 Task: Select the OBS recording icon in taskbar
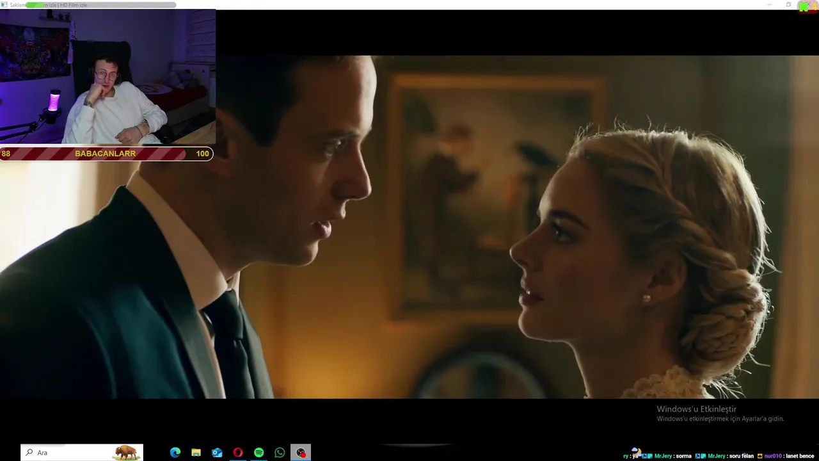[301, 453]
